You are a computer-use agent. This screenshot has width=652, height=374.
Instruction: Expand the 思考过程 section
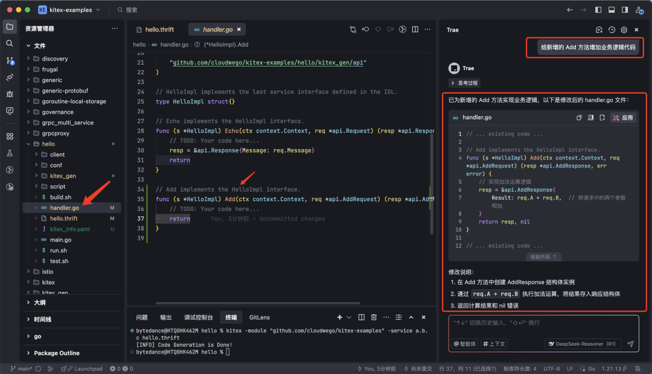[464, 83]
